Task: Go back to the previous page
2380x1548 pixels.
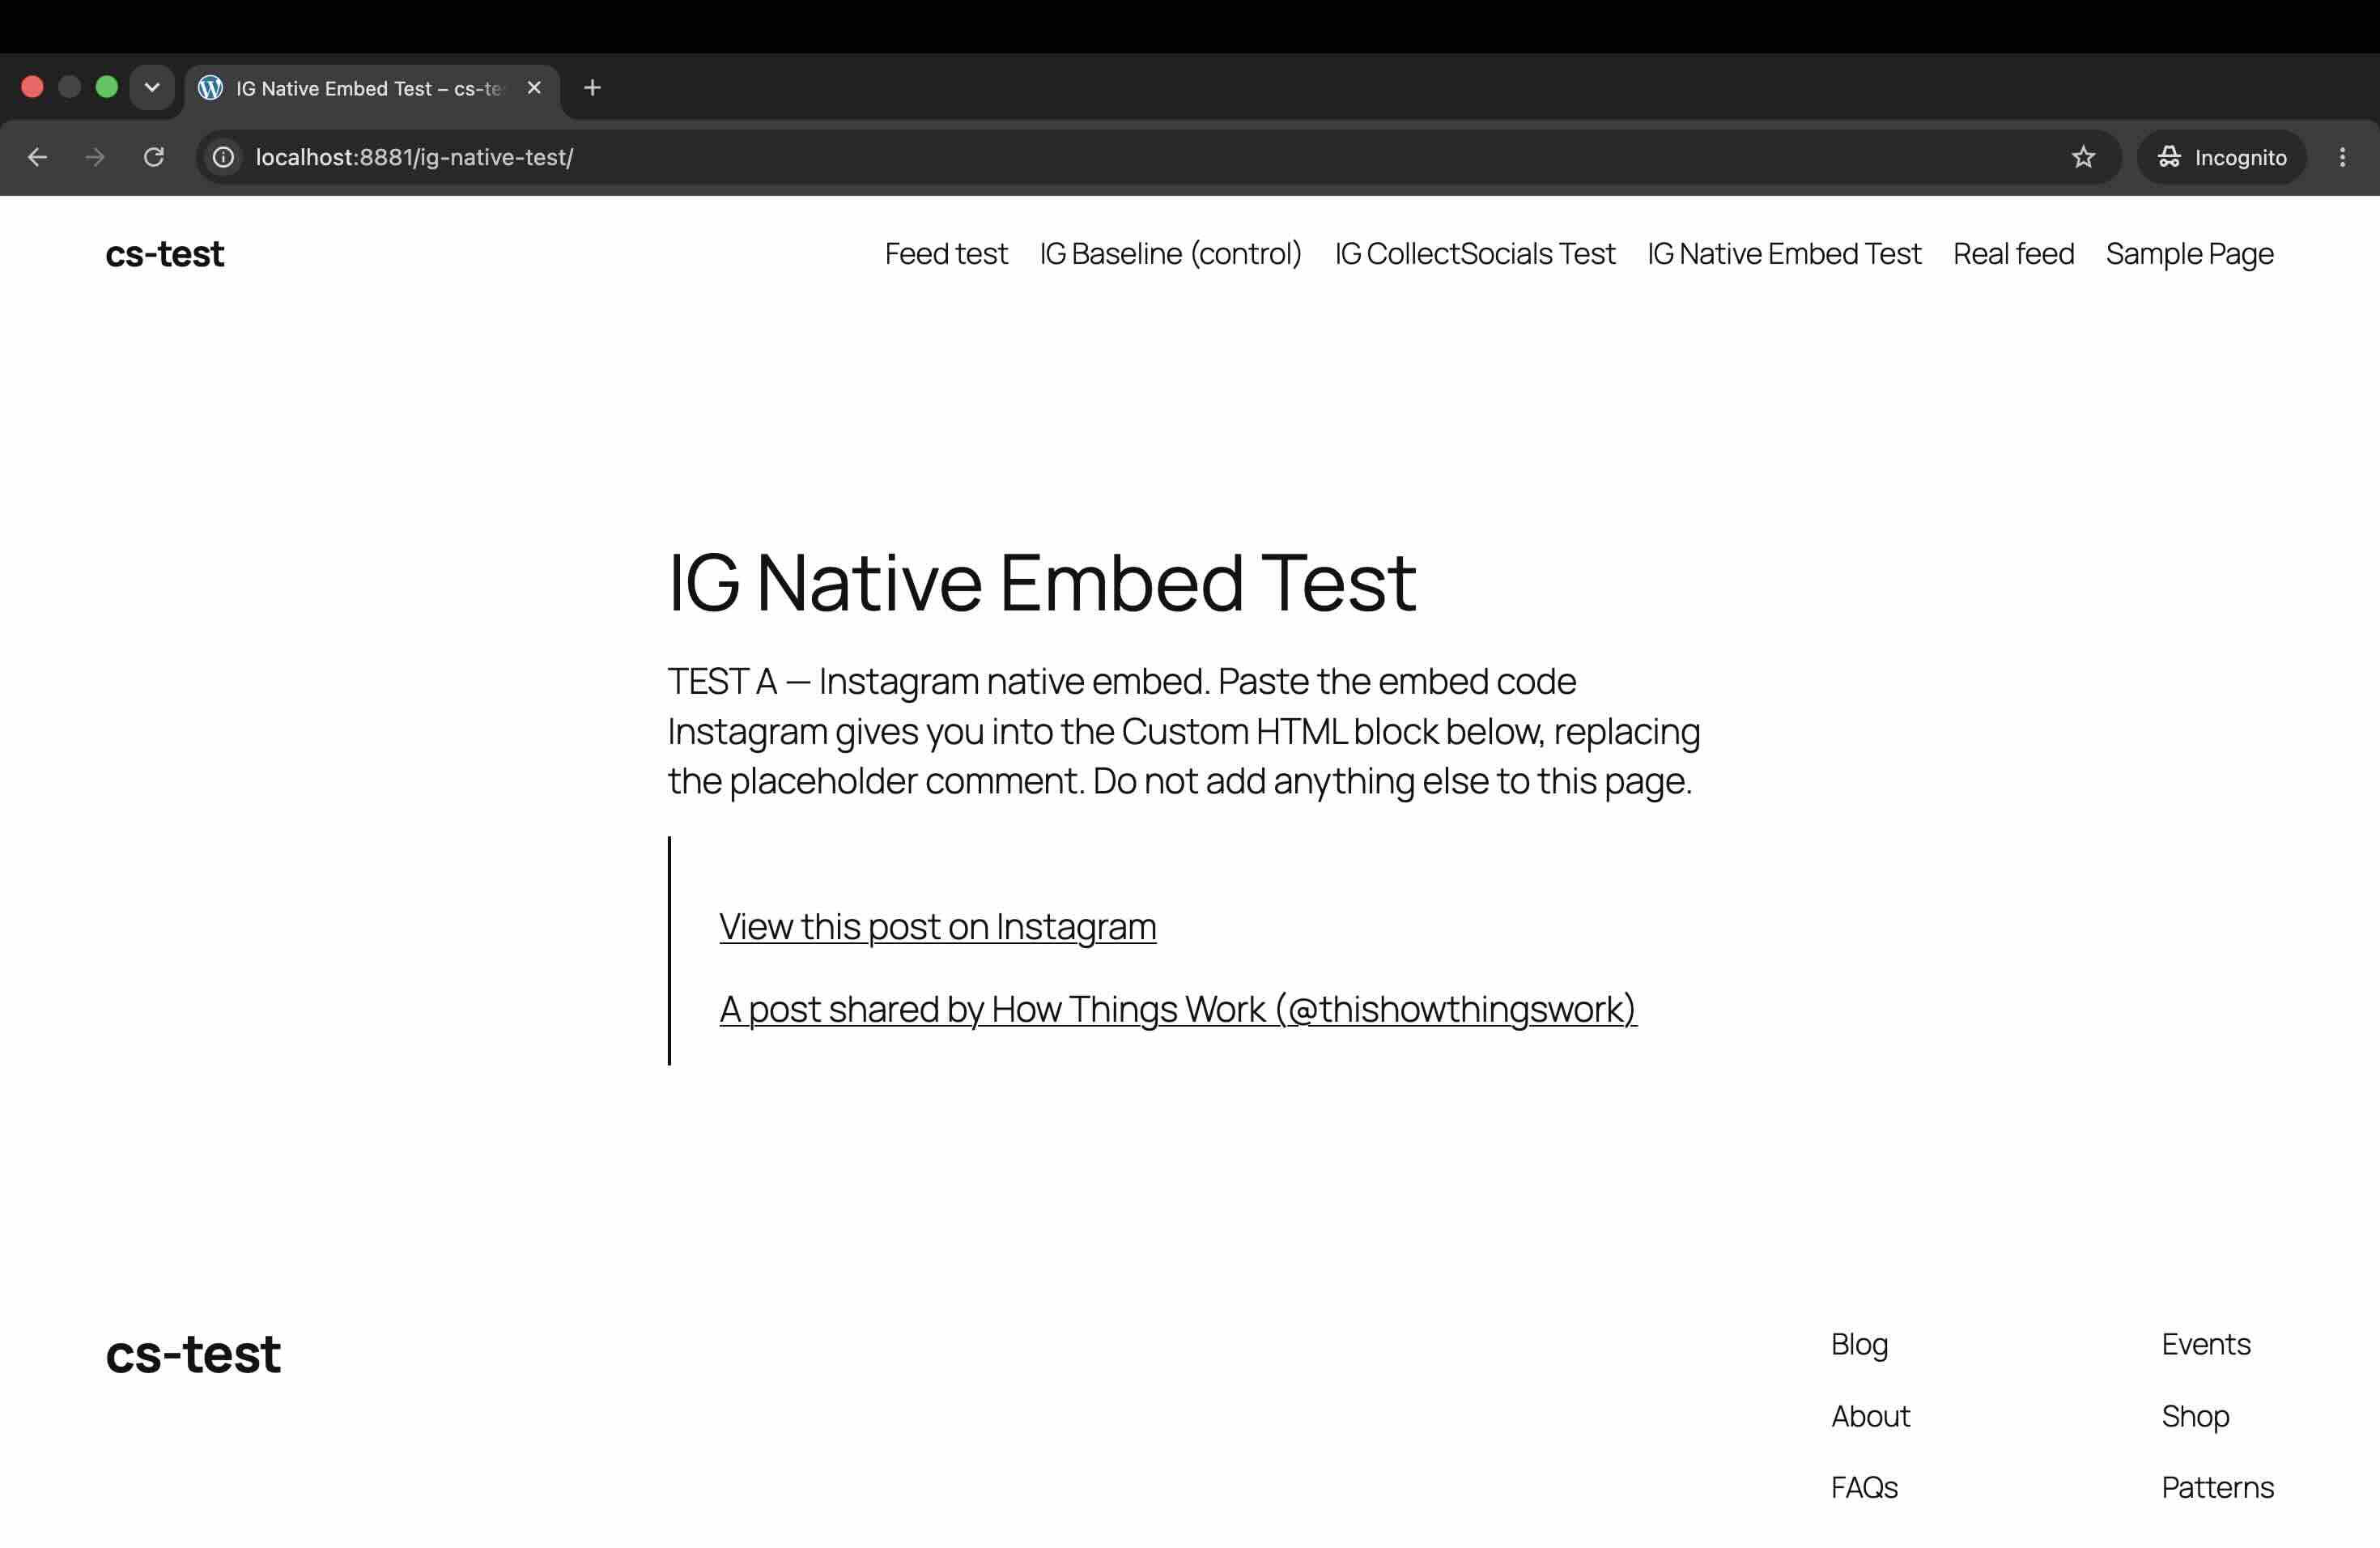Action: tap(37, 157)
